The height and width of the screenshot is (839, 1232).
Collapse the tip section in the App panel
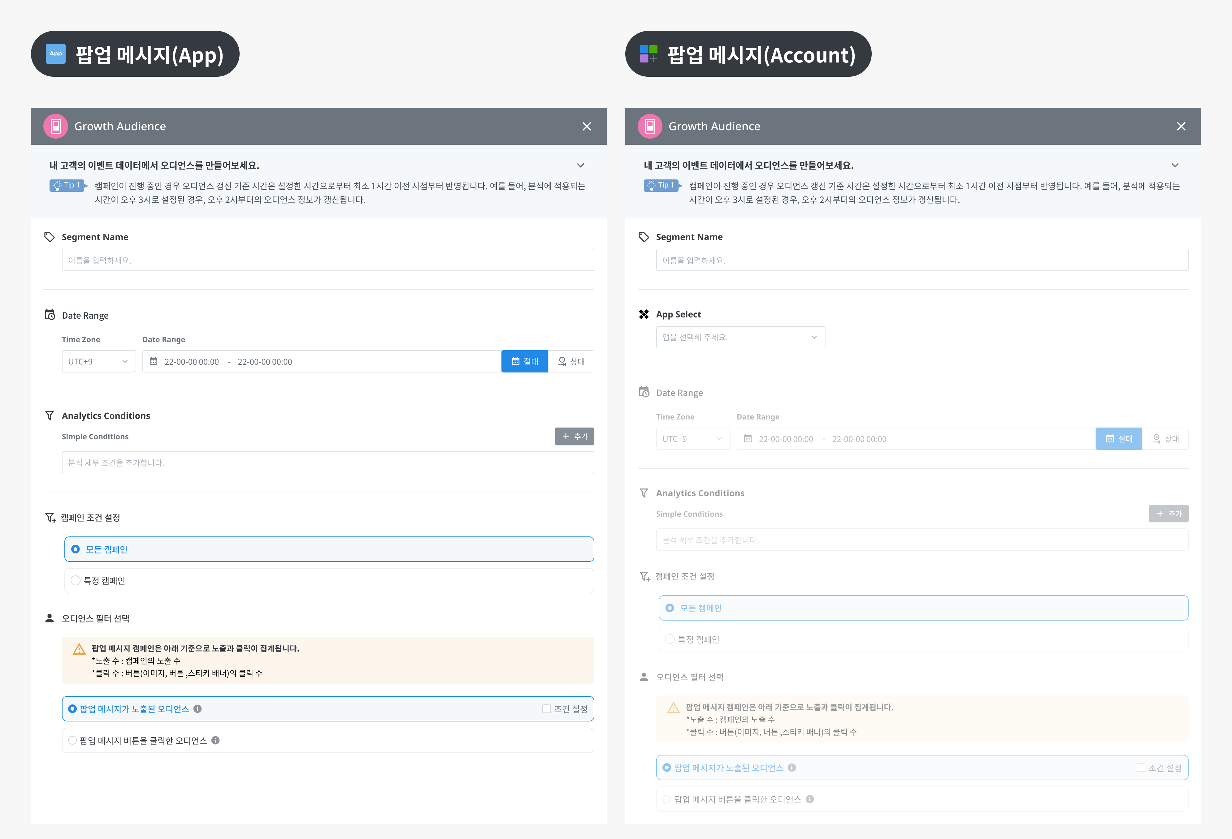click(581, 165)
